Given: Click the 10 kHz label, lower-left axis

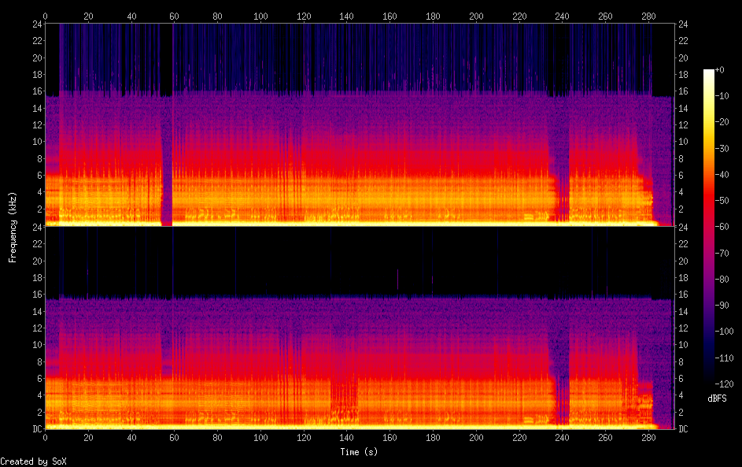Looking at the screenshot, I should 35,345.
